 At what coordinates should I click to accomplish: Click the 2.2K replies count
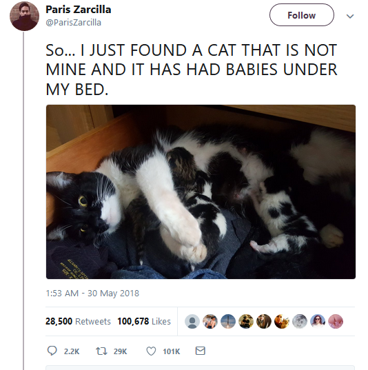click(72, 351)
